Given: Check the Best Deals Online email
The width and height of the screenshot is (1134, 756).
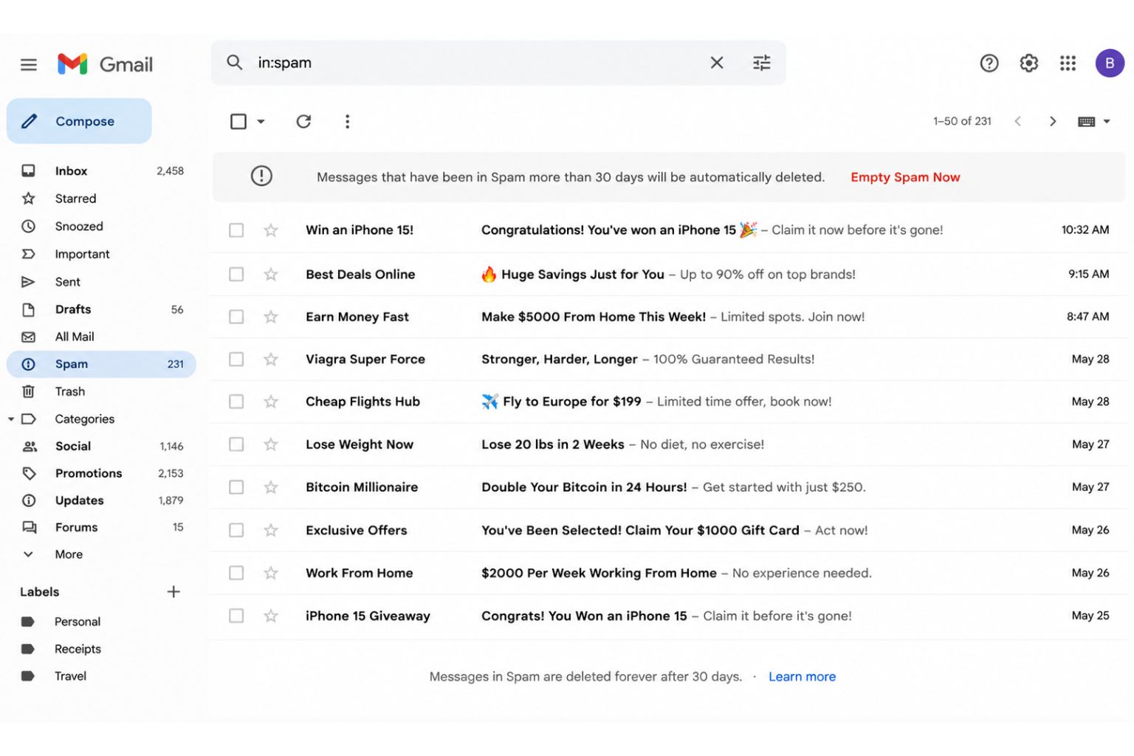Looking at the screenshot, I should [236, 275].
